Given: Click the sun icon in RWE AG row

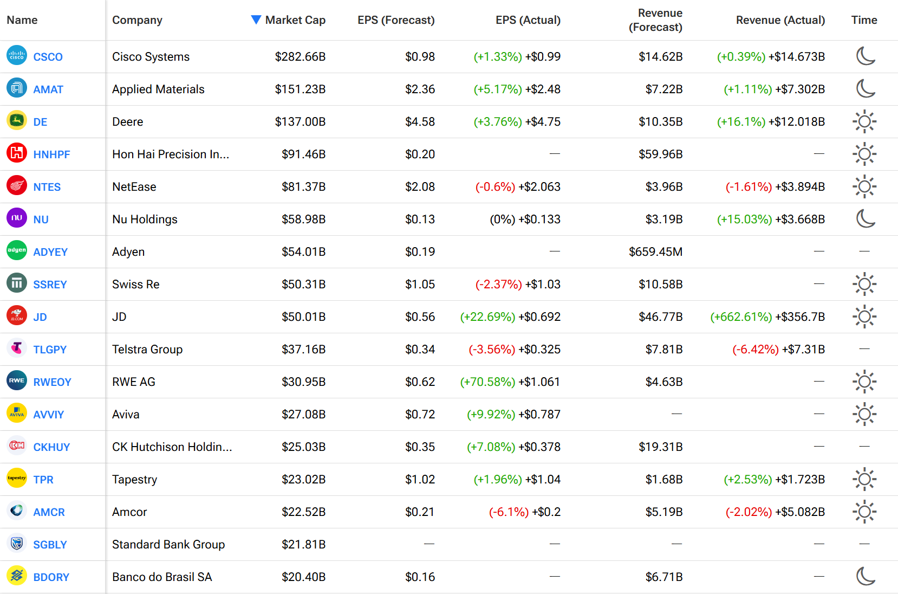Looking at the screenshot, I should tap(864, 382).
